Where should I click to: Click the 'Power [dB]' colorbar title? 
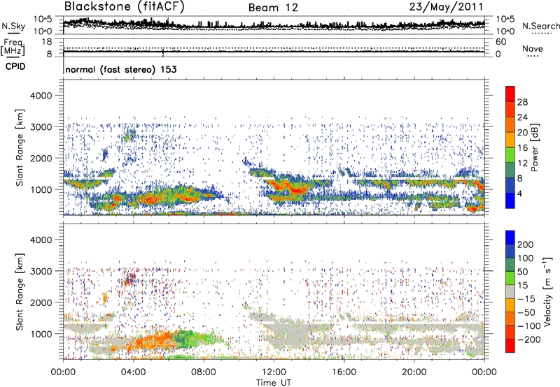pyautogui.click(x=535, y=148)
